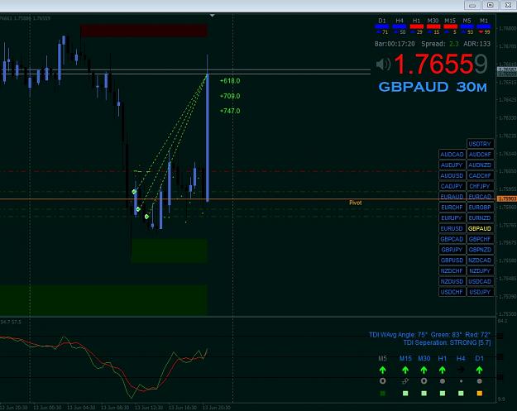
Task: Click the light green square under M15
Action: tap(405, 393)
